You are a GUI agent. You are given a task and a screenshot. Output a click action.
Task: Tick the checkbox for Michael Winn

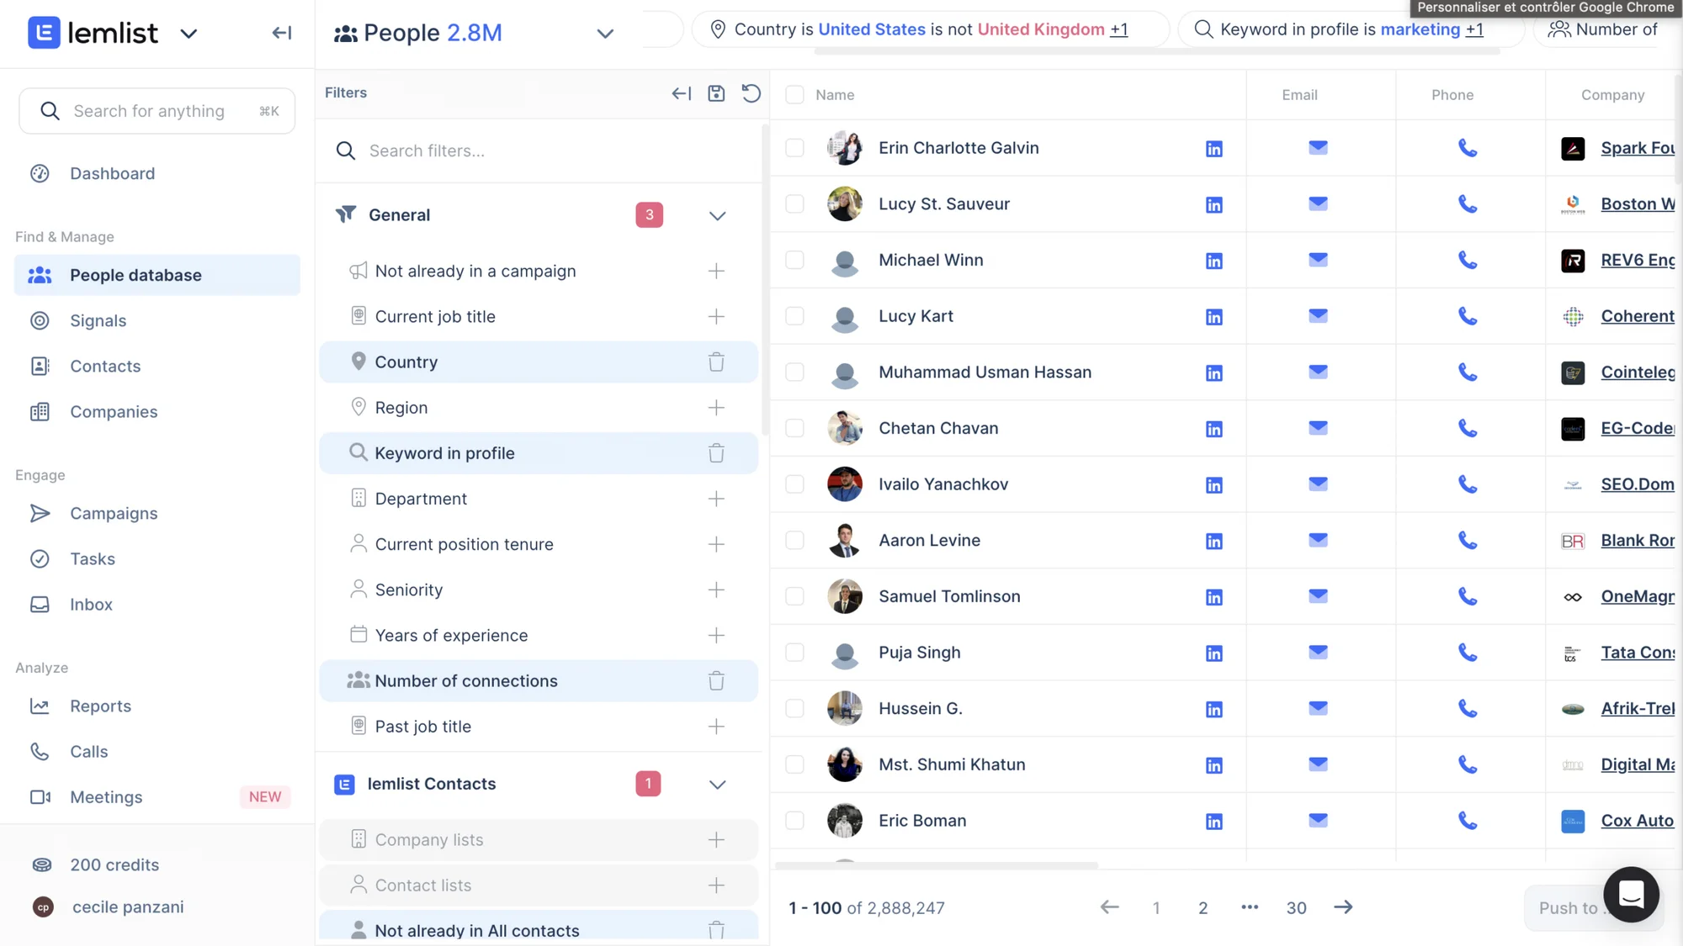[794, 260]
